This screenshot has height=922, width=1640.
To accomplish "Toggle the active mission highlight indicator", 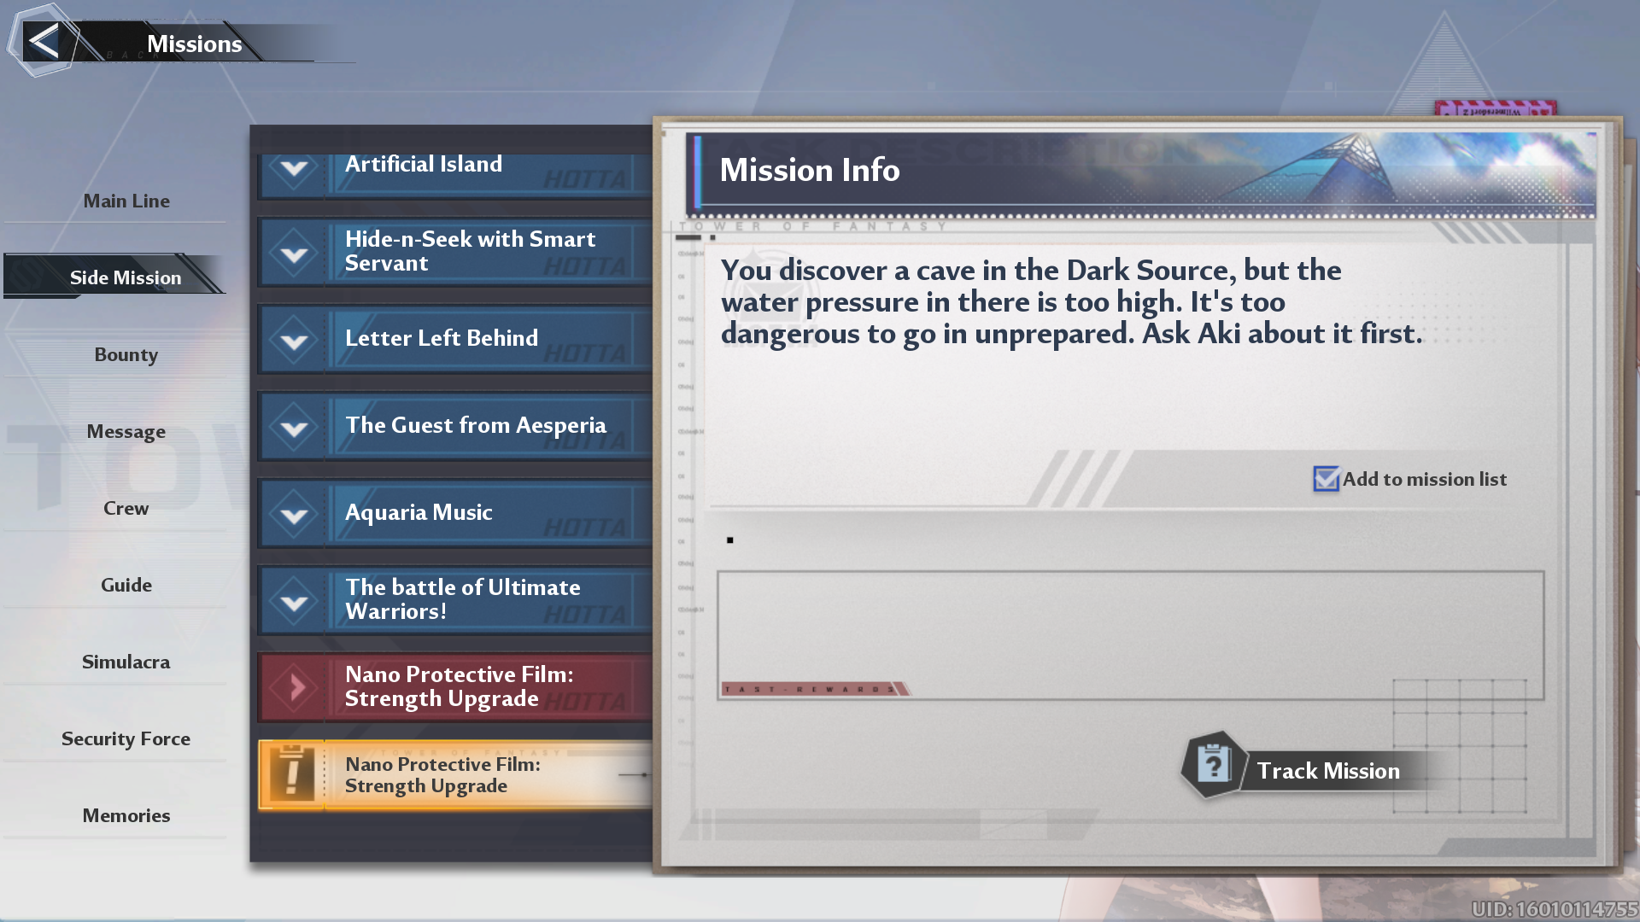I will [1327, 478].
